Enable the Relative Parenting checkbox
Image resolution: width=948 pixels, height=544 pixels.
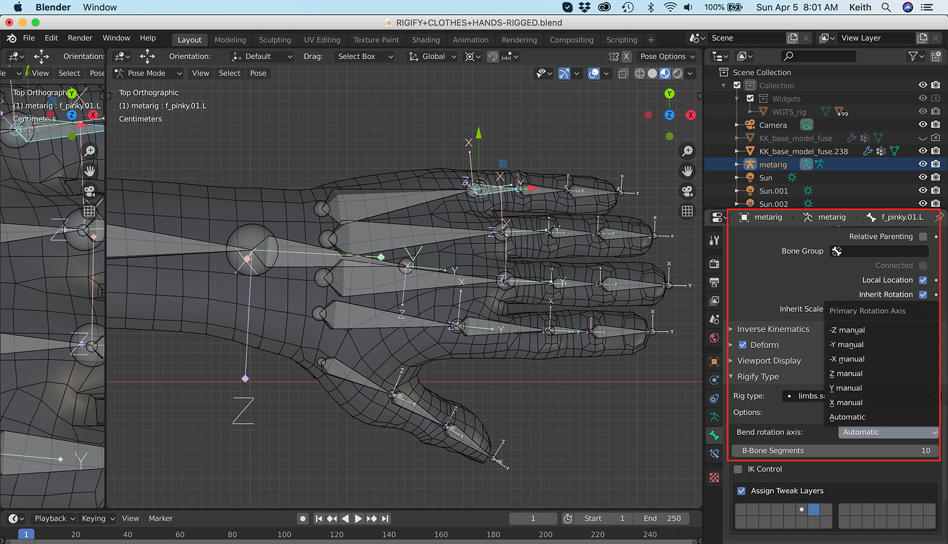[x=923, y=236]
